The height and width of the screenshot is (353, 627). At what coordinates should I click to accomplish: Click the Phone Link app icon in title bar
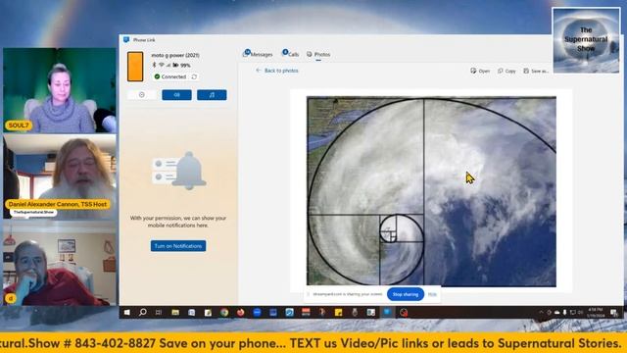tap(126, 39)
